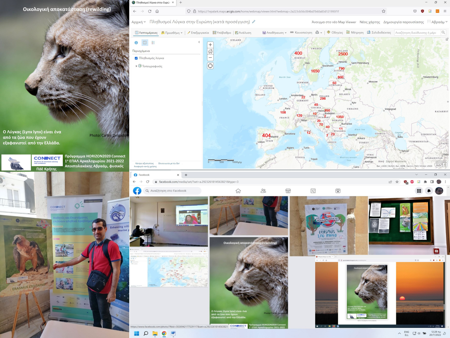The height and width of the screenshot is (338, 450).
Task: Open File Explorer from the taskbar
Action: [155, 333]
